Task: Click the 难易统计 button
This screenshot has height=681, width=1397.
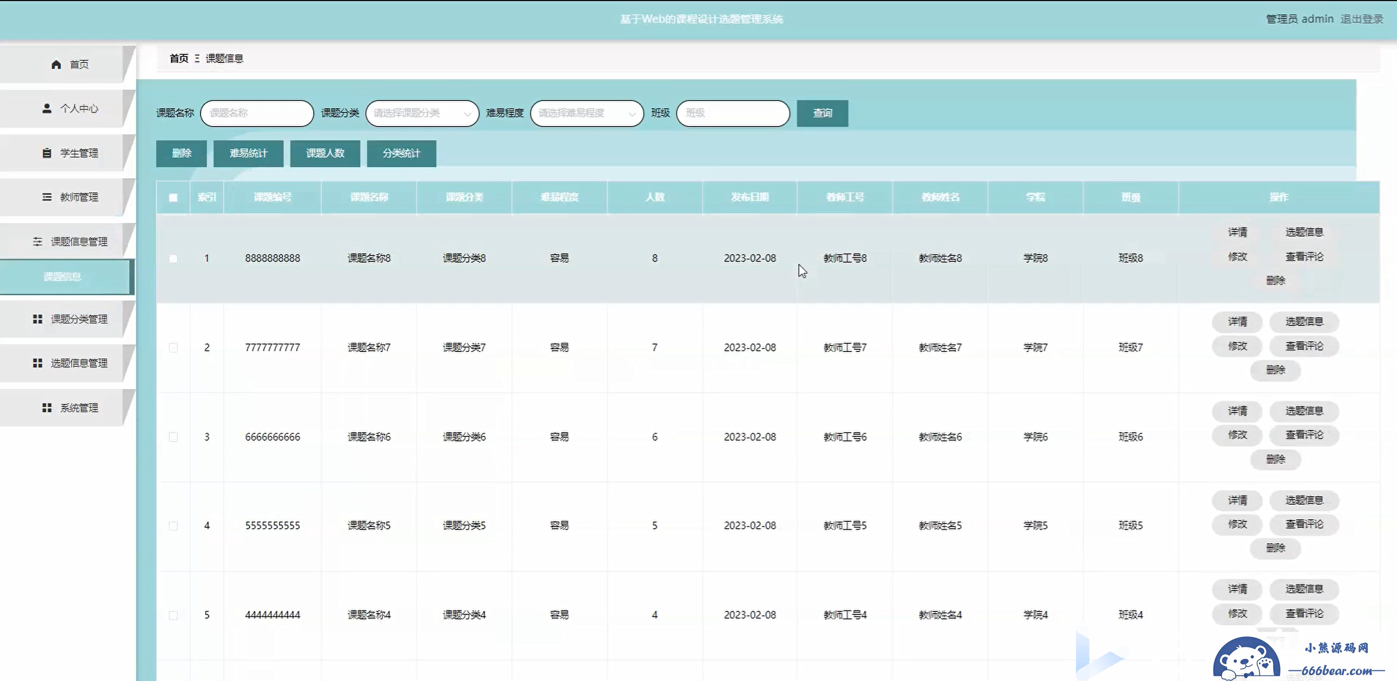Action: tap(248, 153)
